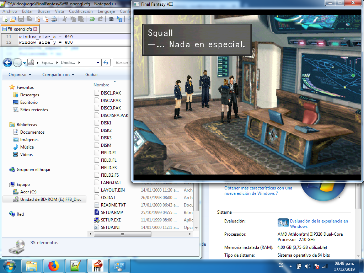The width and height of the screenshot is (364, 273).
Task: Click the Find binoculars icon in Notepad++
Action: 111,19
